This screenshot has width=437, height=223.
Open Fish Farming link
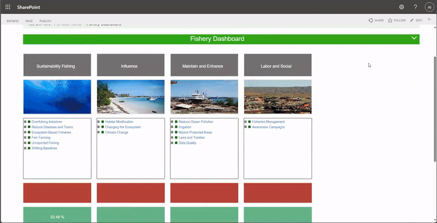pyautogui.click(x=41, y=137)
